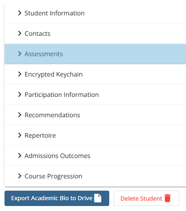Open the Repertoire section label
This screenshot has height=211, width=186.
(40, 135)
